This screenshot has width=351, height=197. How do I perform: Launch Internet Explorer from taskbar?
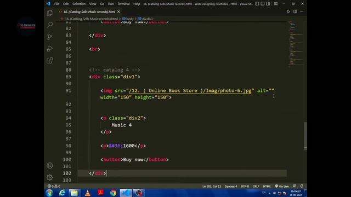[62, 193]
